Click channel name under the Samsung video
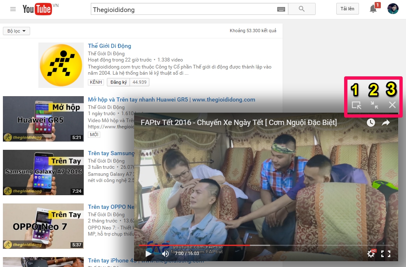The image size is (406, 267). 106,161
